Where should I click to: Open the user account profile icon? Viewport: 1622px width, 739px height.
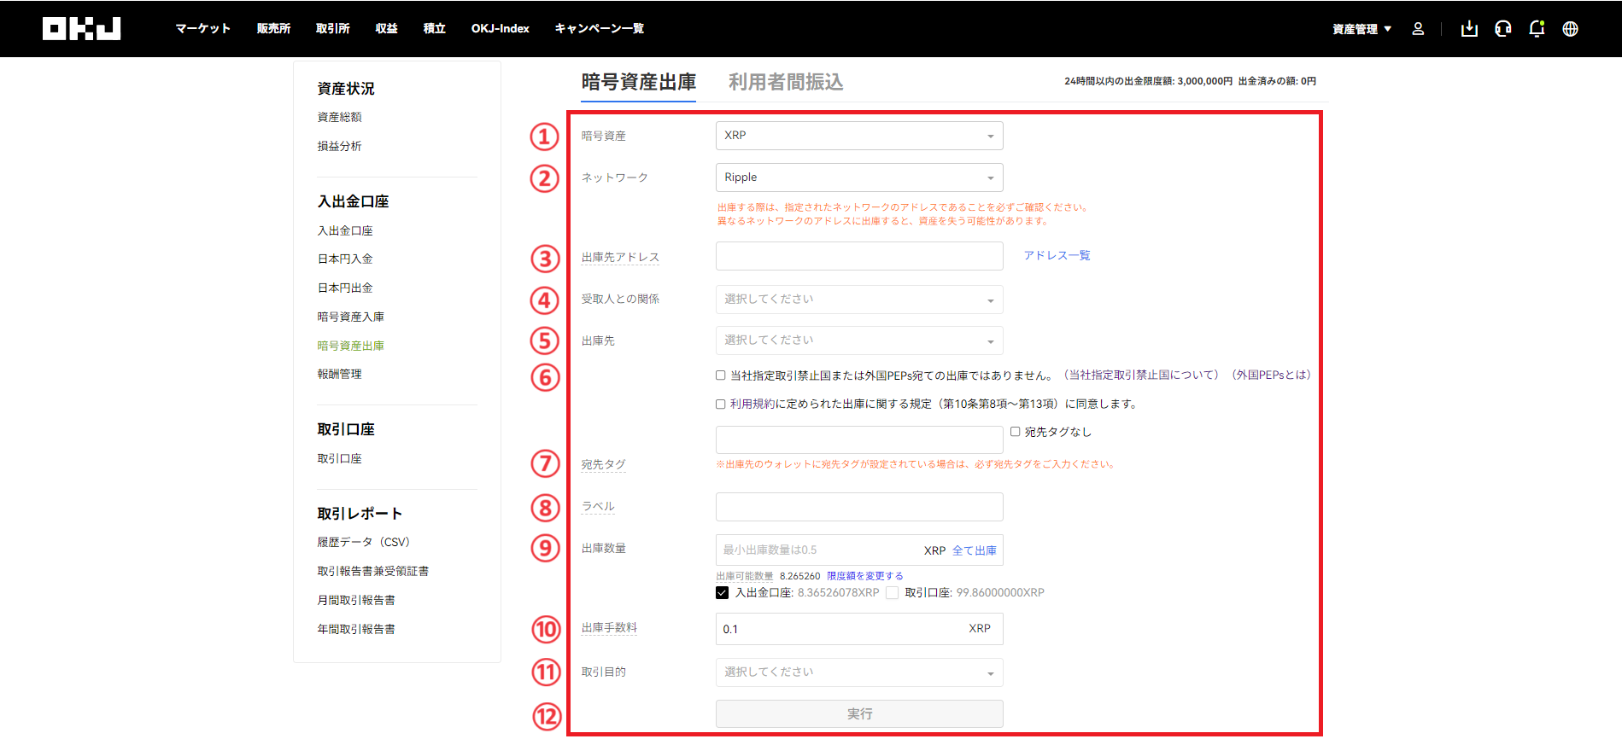1418,29
